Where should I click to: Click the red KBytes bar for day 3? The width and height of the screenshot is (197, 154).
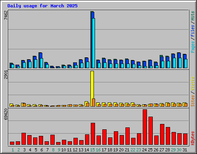click(x=23, y=139)
